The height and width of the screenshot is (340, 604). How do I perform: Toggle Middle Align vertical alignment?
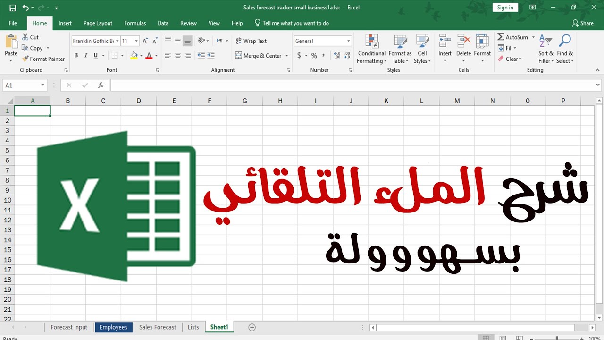(177, 41)
